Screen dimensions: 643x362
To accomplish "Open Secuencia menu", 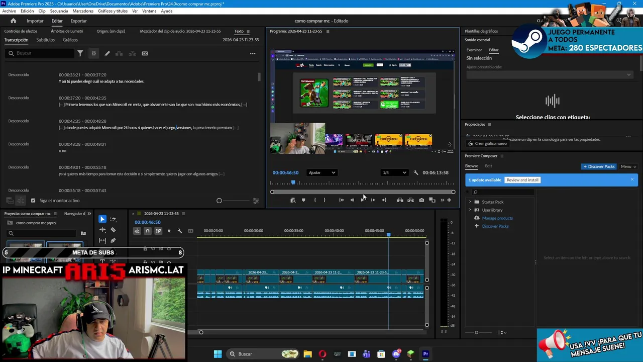I will (59, 11).
